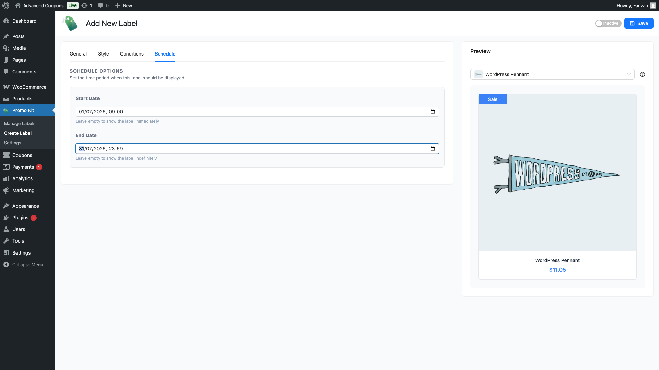The image size is (659, 370).
Task: Open the New content menu in admin bar
Action: click(x=124, y=5)
